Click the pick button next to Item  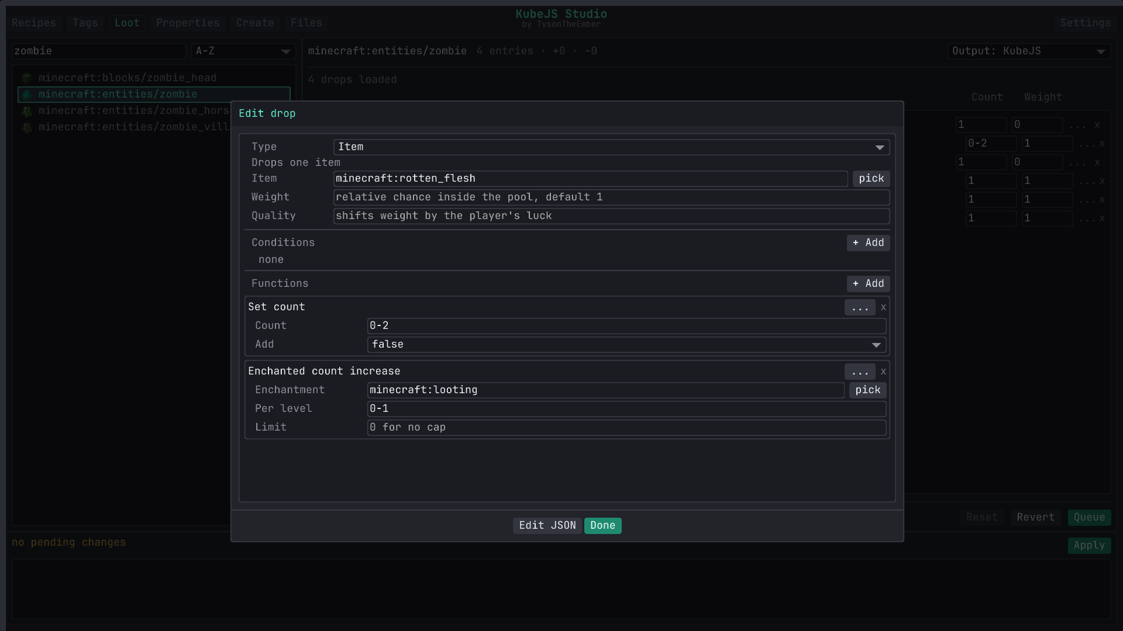click(x=871, y=179)
